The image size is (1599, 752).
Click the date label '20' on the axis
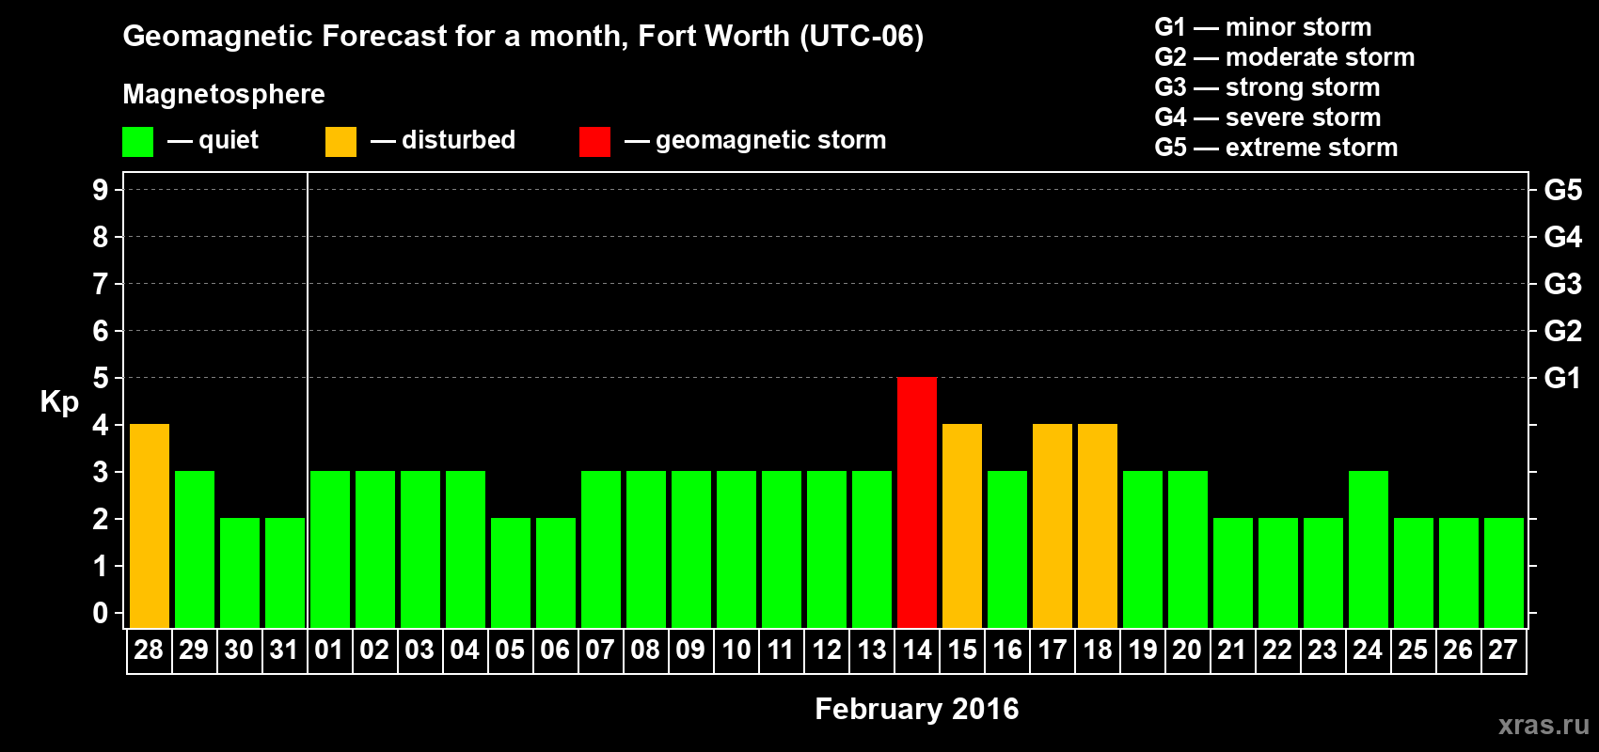1187,650
